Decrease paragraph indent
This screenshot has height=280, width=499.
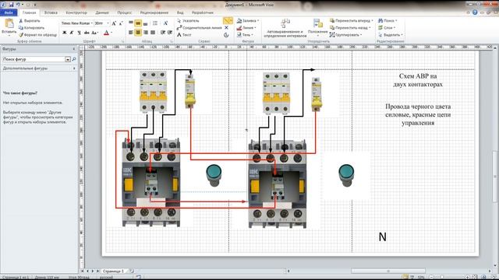[x=163, y=33]
